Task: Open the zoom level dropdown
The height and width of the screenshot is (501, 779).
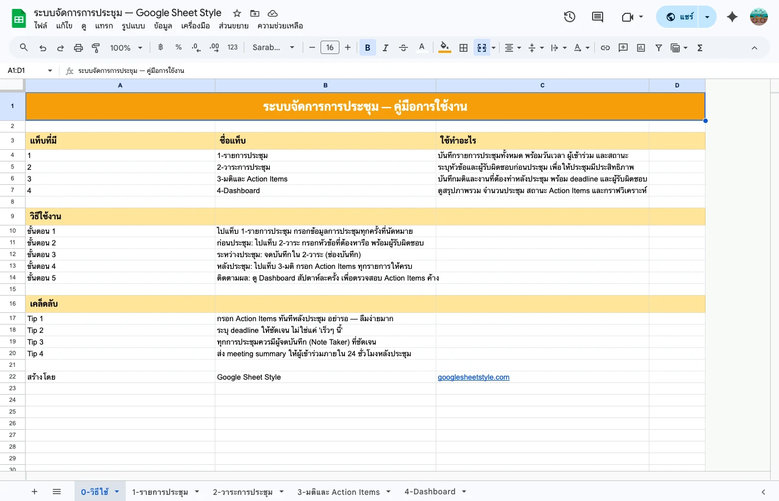Action: coord(125,48)
